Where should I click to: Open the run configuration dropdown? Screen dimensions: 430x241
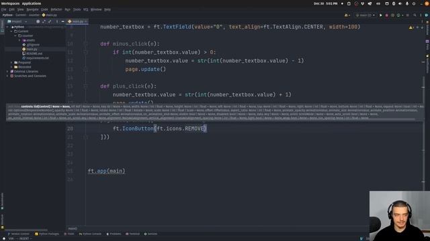click(365, 15)
